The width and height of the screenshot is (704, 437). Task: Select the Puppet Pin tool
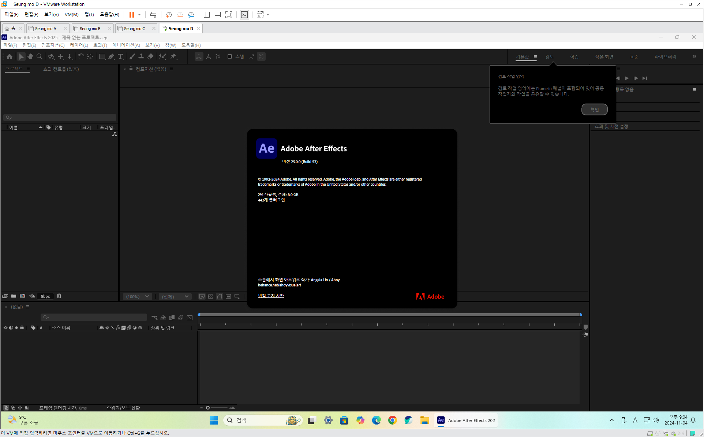[x=173, y=56]
